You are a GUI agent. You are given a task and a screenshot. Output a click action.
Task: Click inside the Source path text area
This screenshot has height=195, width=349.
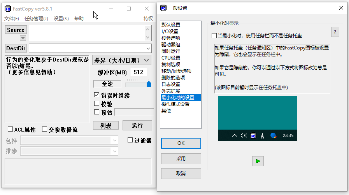tap(87, 33)
